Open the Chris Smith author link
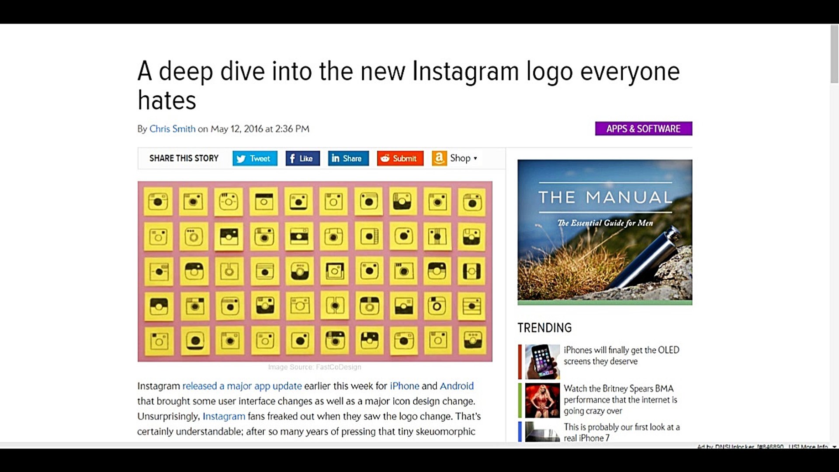 pos(172,129)
